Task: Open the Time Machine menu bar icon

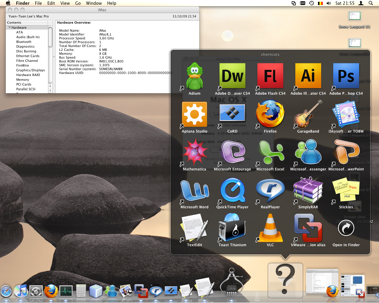Action: 311,3
